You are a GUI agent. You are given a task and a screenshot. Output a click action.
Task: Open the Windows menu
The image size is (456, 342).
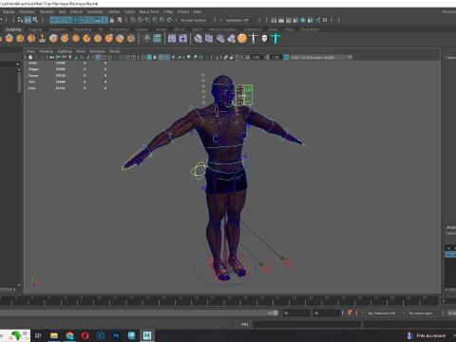(x=27, y=11)
